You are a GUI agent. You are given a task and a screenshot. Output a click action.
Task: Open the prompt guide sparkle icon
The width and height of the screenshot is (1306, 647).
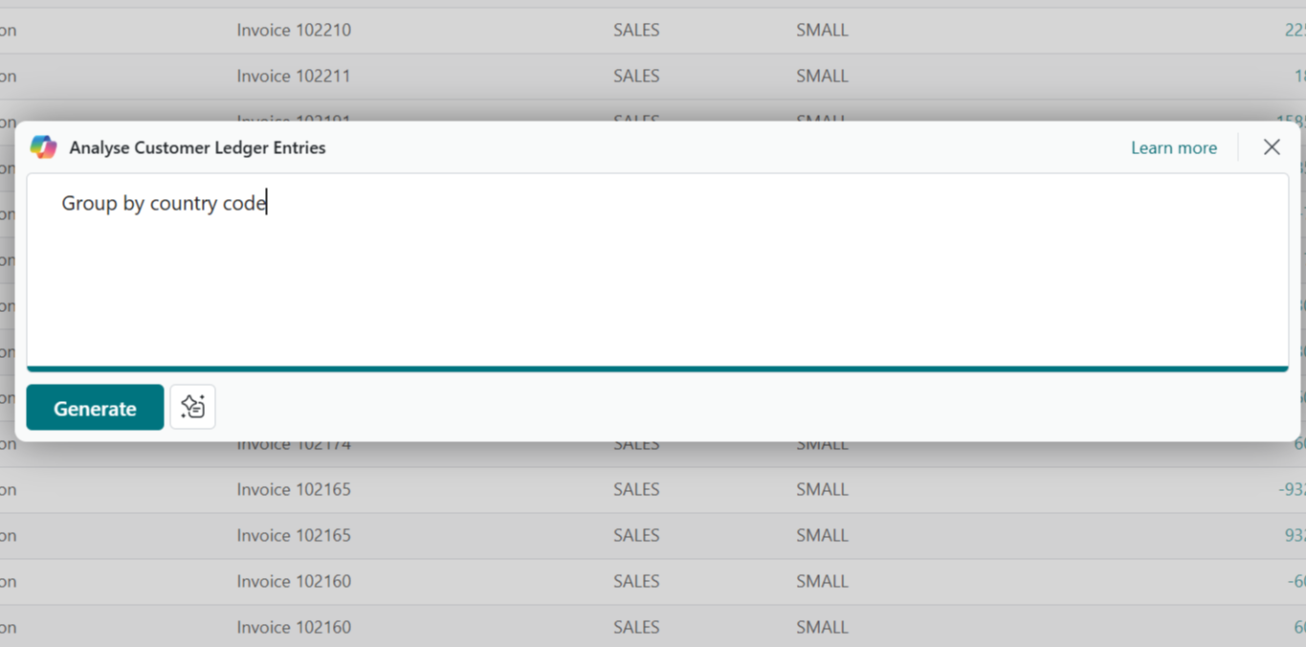click(192, 408)
